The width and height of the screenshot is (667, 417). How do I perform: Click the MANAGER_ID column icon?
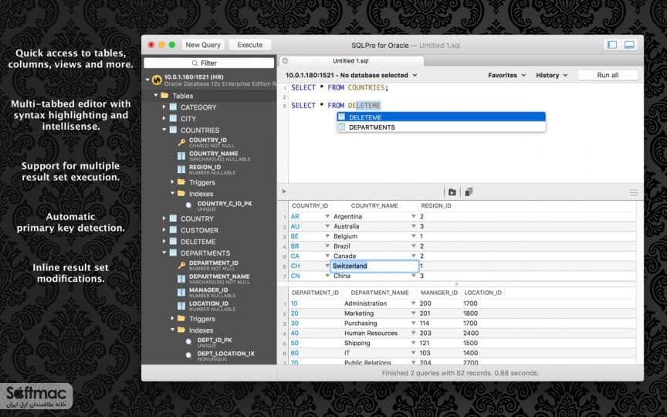click(181, 293)
